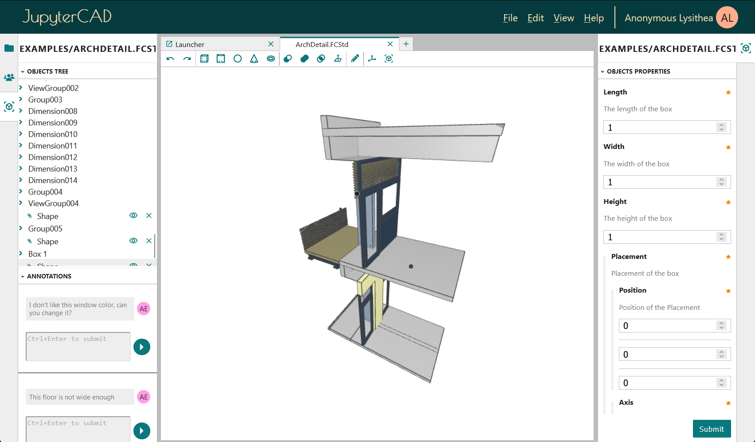Open the collaborators sidebar people icon
The image size is (755, 442).
tap(9, 78)
